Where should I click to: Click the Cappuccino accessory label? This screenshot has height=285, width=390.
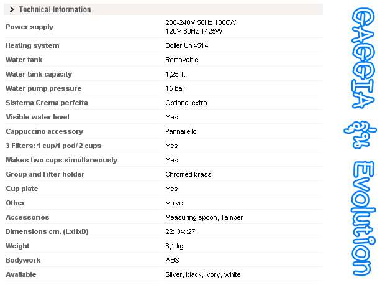[44, 131]
